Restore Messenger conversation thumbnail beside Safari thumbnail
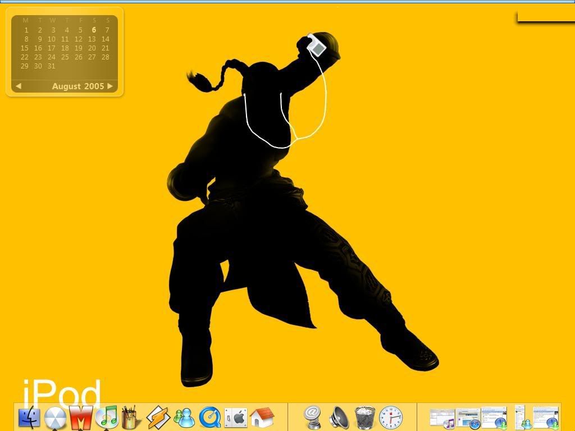The image size is (575, 431). coord(494,418)
